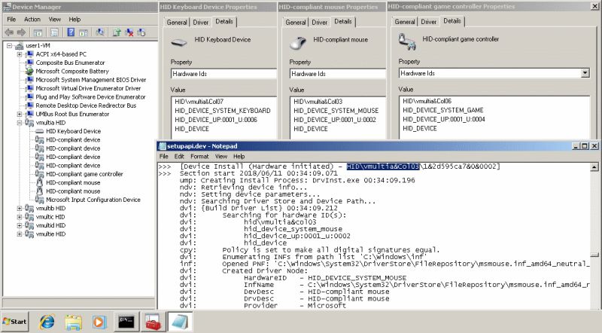Image resolution: width=602 pixels, height=333 pixels.
Task: Select HID_DEVICE_SYSTEM_GAME value in game controller Properties
Action: [443, 110]
